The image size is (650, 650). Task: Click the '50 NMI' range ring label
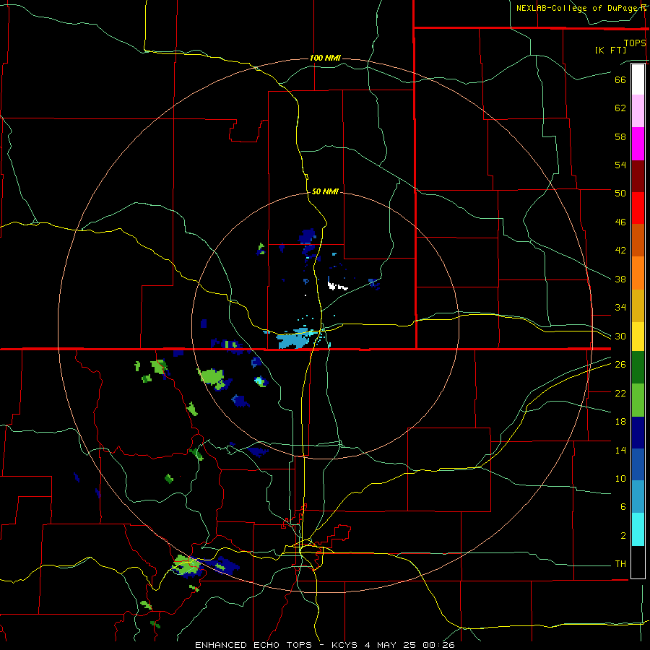coord(325,191)
